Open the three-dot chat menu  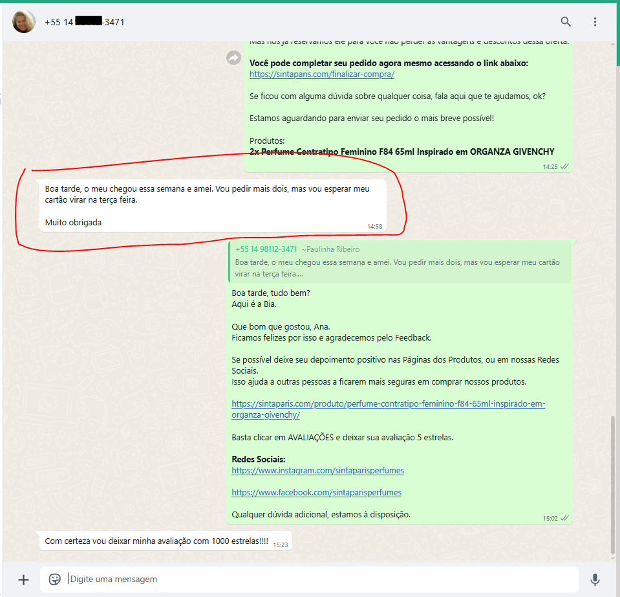tap(595, 22)
